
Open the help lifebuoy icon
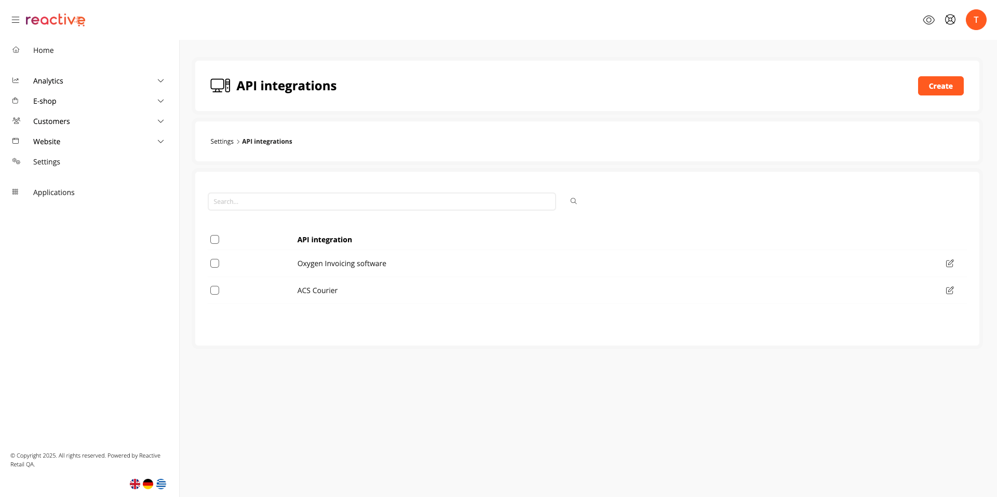[950, 20]
